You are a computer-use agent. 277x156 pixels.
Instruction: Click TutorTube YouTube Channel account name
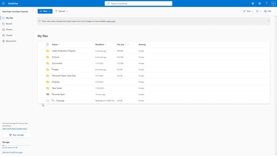15,12
